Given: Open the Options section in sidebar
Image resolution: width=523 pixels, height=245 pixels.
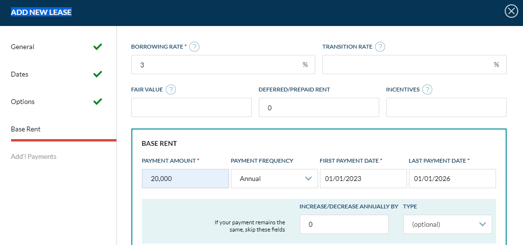Looking at the screenshot, I should click(x=23, y=102).
